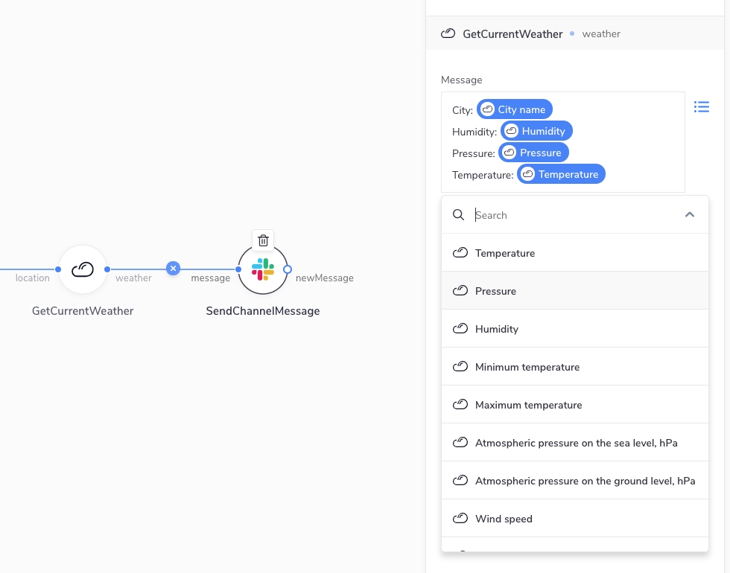Screen dimensions: 730x573
Task: Click the City name tag in Message
Action: point(515,109)
